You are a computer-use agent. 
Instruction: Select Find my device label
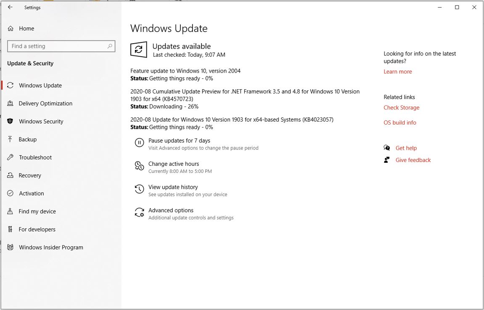[37, 211]
